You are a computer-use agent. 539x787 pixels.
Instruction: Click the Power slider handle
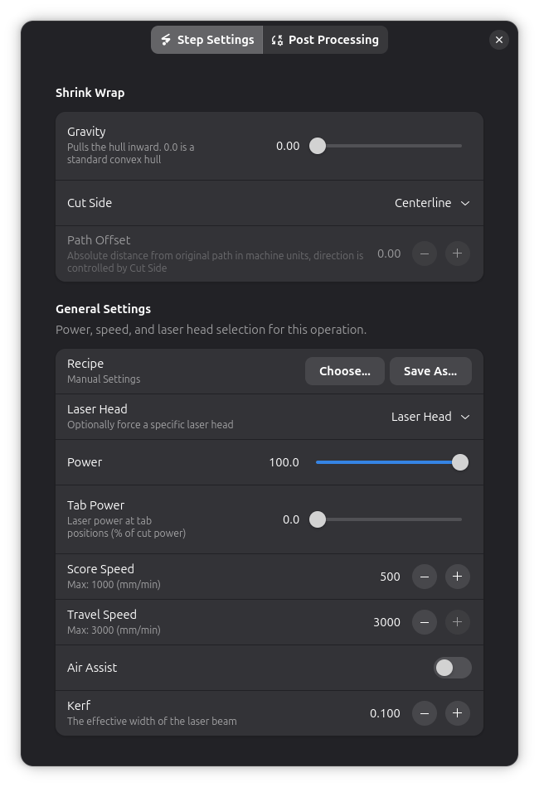[x=459, y=462]
